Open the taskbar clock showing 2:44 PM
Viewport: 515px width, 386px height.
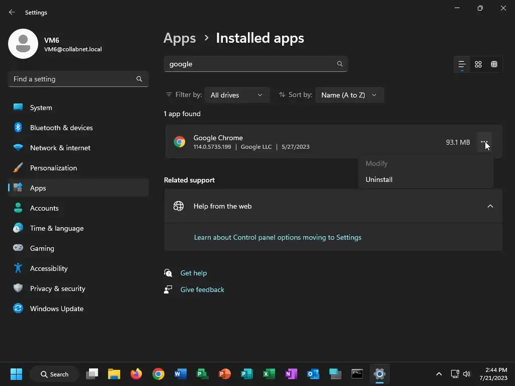[493, 374]
